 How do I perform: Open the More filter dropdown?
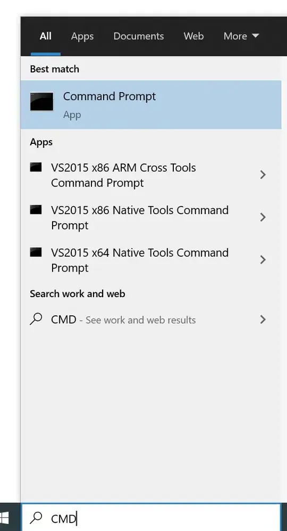point(241,36)
